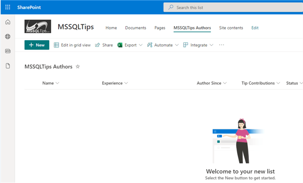
Task: Open the My files page icon
Action: (x=8, y=66)
